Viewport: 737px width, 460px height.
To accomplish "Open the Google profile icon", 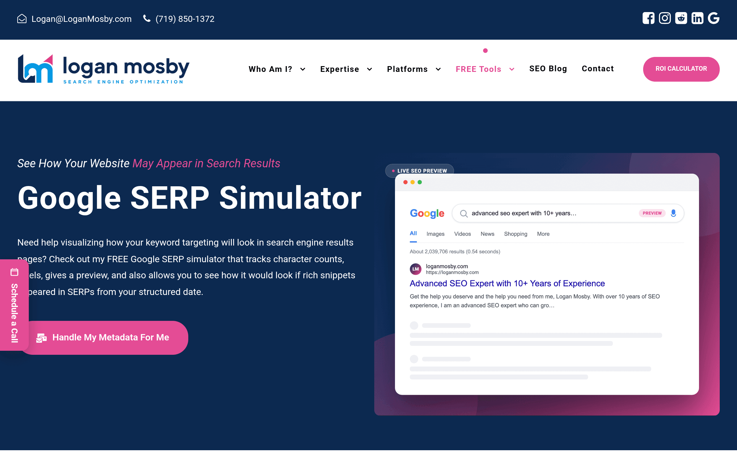I will click(x=714, y=18).
